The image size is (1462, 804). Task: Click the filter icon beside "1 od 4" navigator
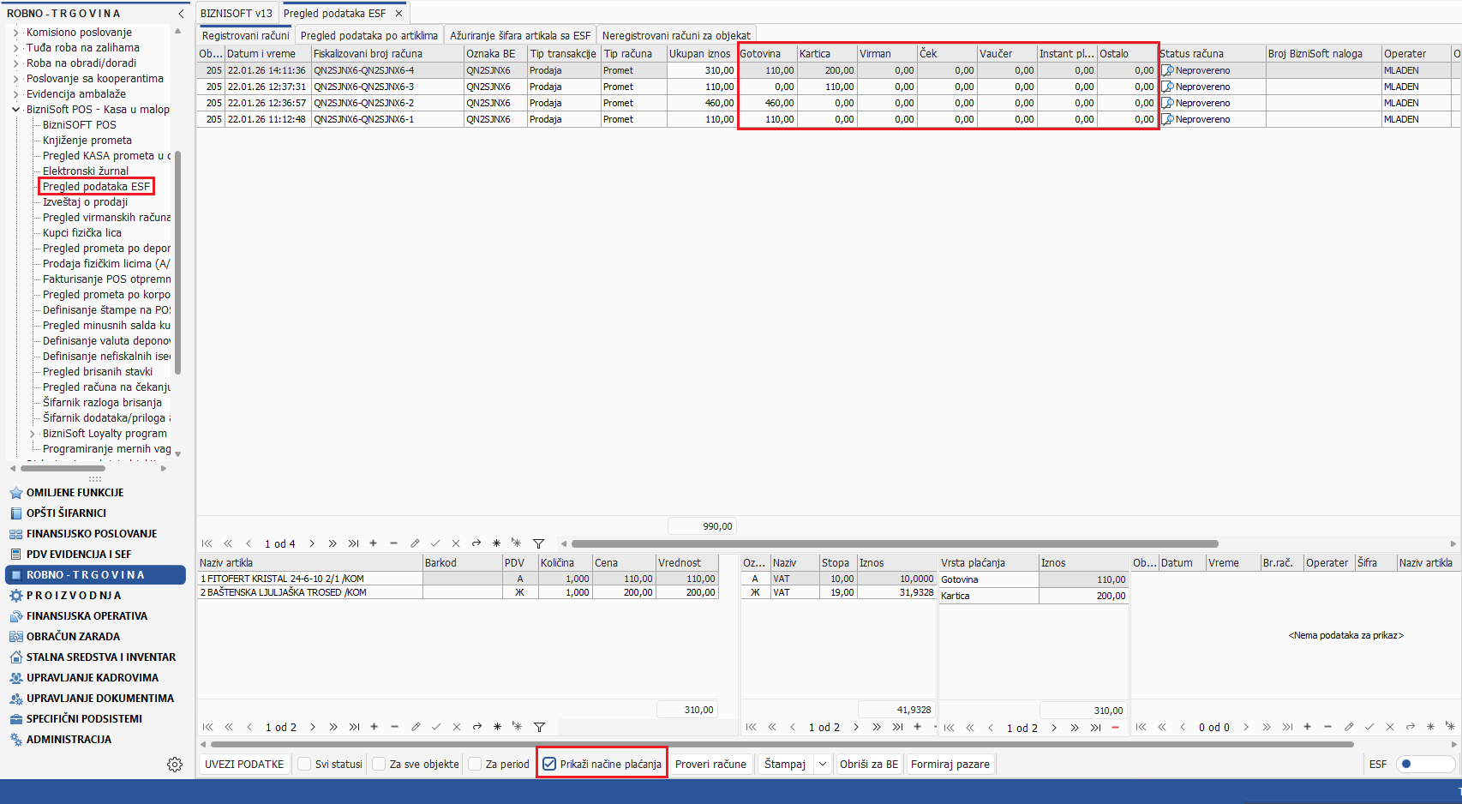538,543
